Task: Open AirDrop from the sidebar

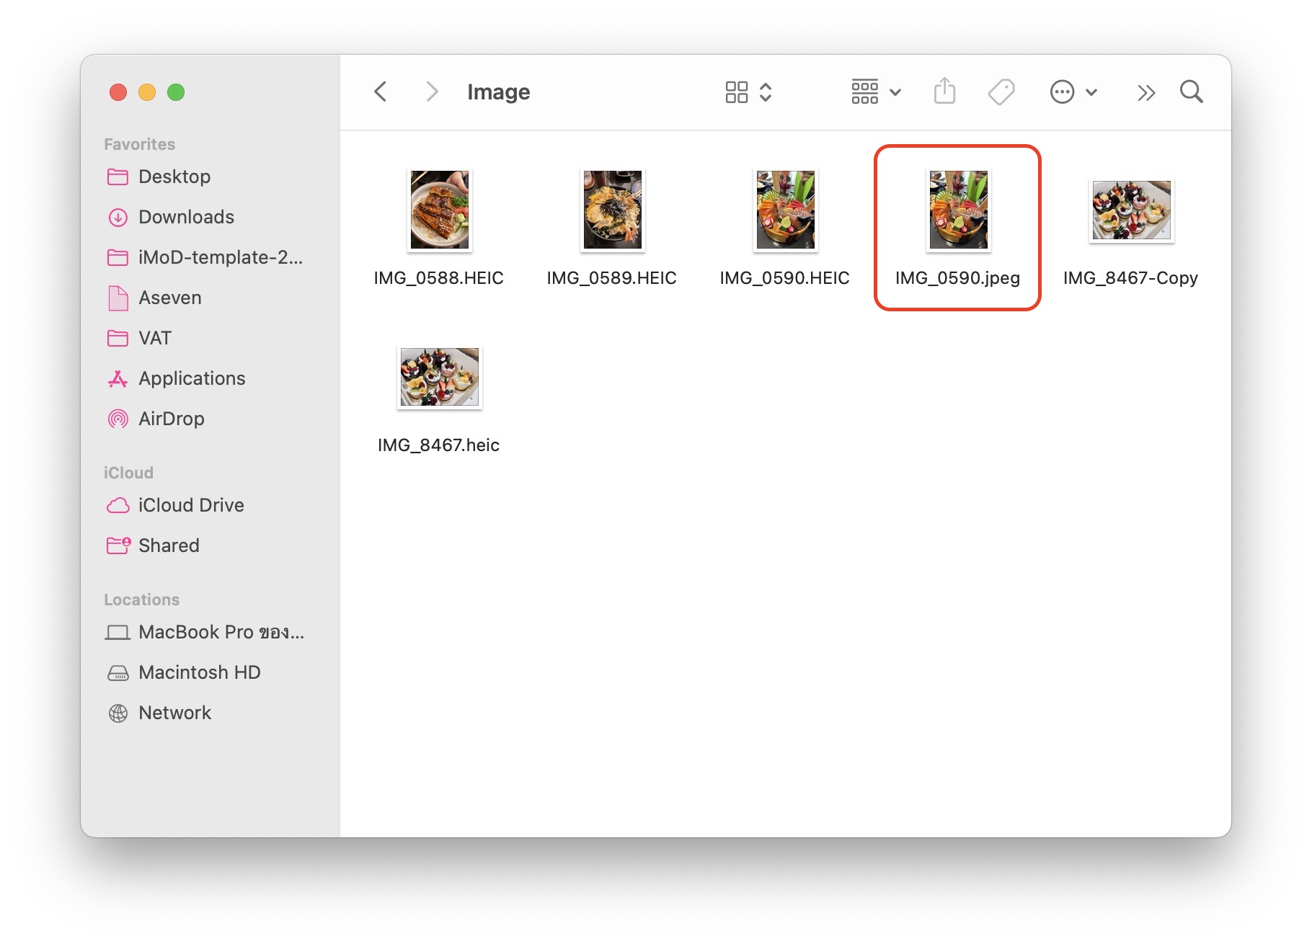Action: 171,419
